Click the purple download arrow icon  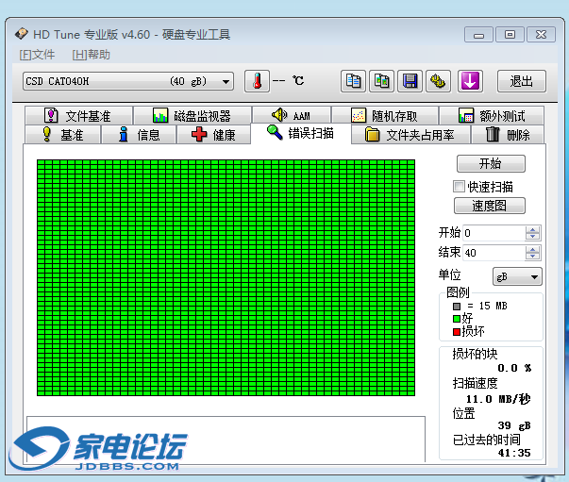(470, 81)
